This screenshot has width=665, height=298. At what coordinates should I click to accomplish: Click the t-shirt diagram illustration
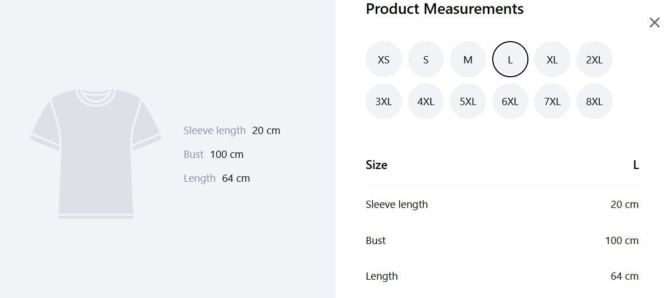[x=96, y=153]
